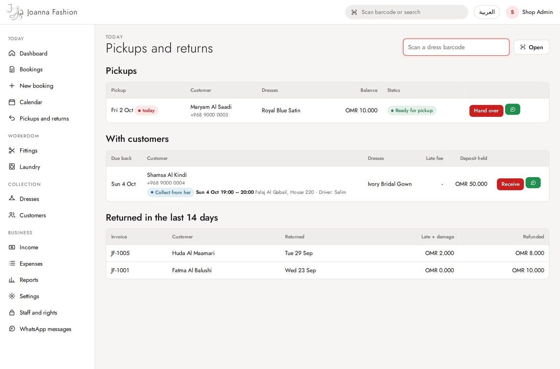560x369 pixels.
Task: Click the Scan barcode or search box
Action: (406, 12)
